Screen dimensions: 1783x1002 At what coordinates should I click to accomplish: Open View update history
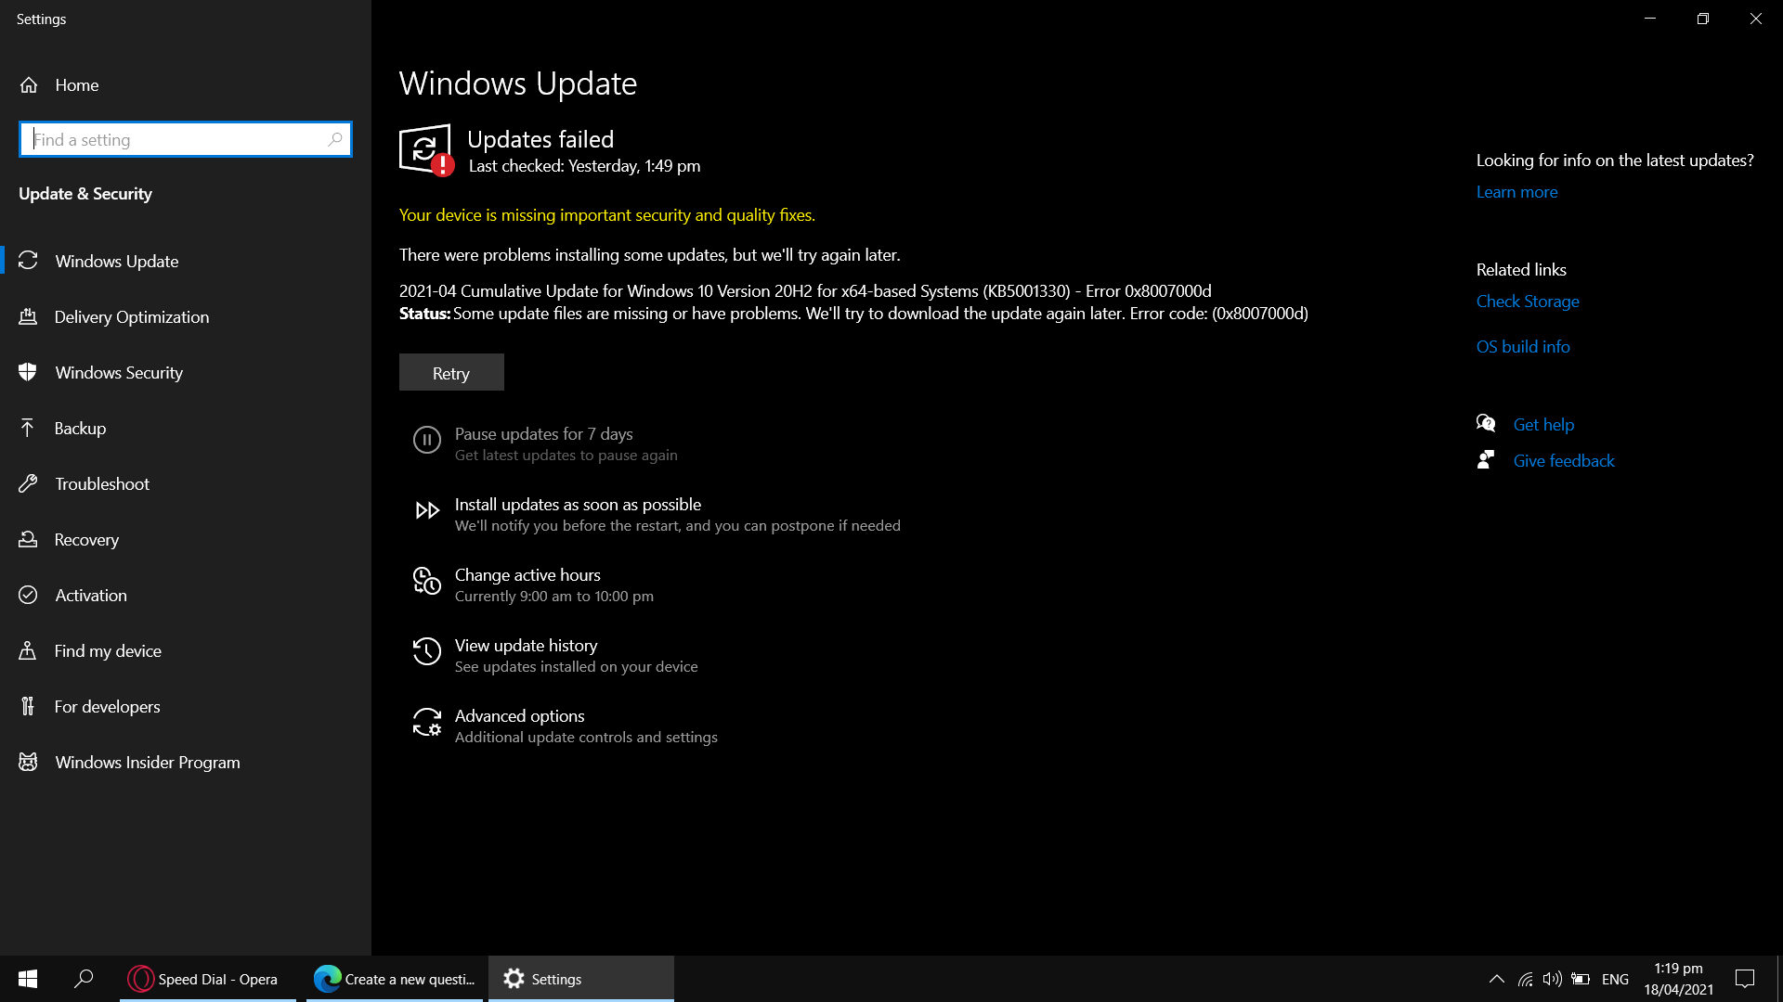(555, 655)
